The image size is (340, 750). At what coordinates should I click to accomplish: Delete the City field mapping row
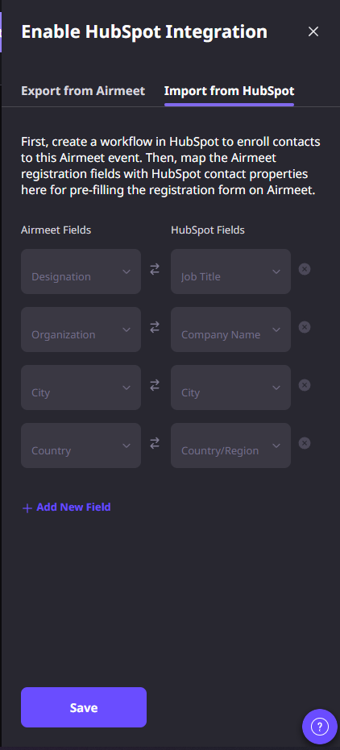coord(305,385)
